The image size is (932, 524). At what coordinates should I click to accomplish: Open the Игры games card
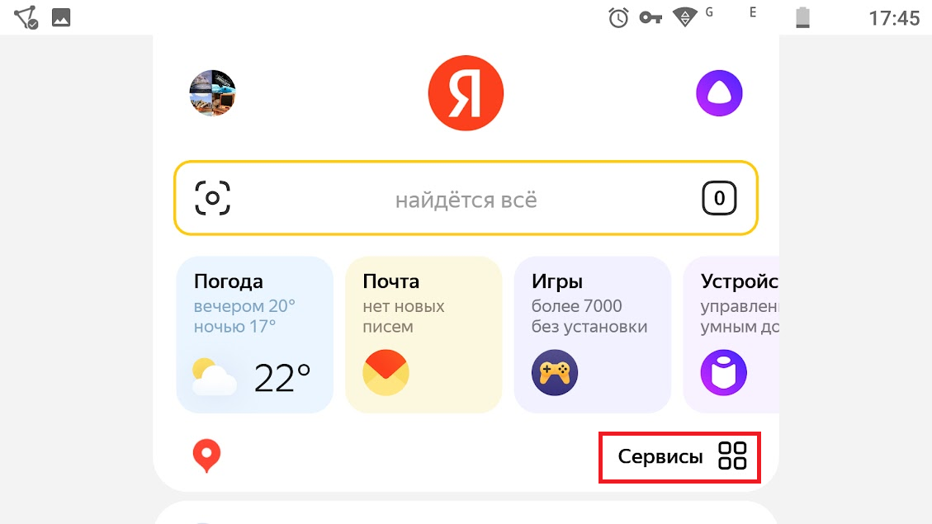pos(593,334)
